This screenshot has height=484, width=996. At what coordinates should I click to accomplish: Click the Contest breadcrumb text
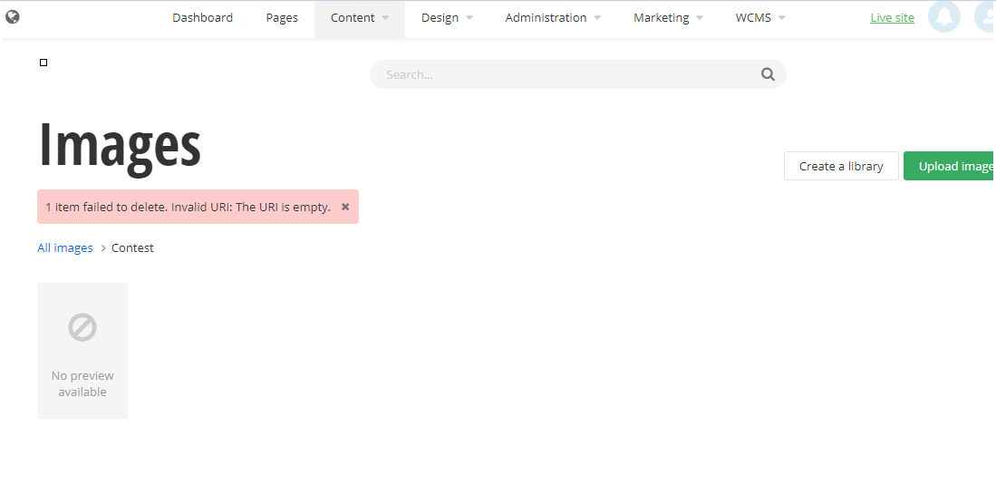coord(132,247)
